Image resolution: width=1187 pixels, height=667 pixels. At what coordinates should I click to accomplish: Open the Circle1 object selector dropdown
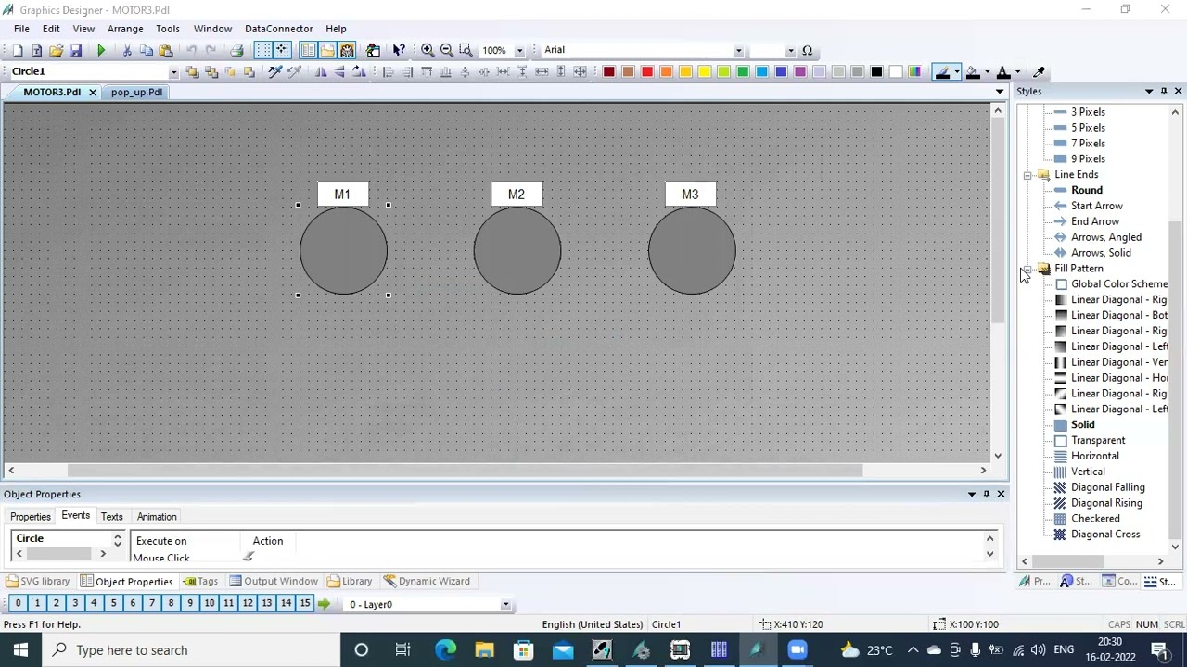pyautogui.click(x=173, y=72)
